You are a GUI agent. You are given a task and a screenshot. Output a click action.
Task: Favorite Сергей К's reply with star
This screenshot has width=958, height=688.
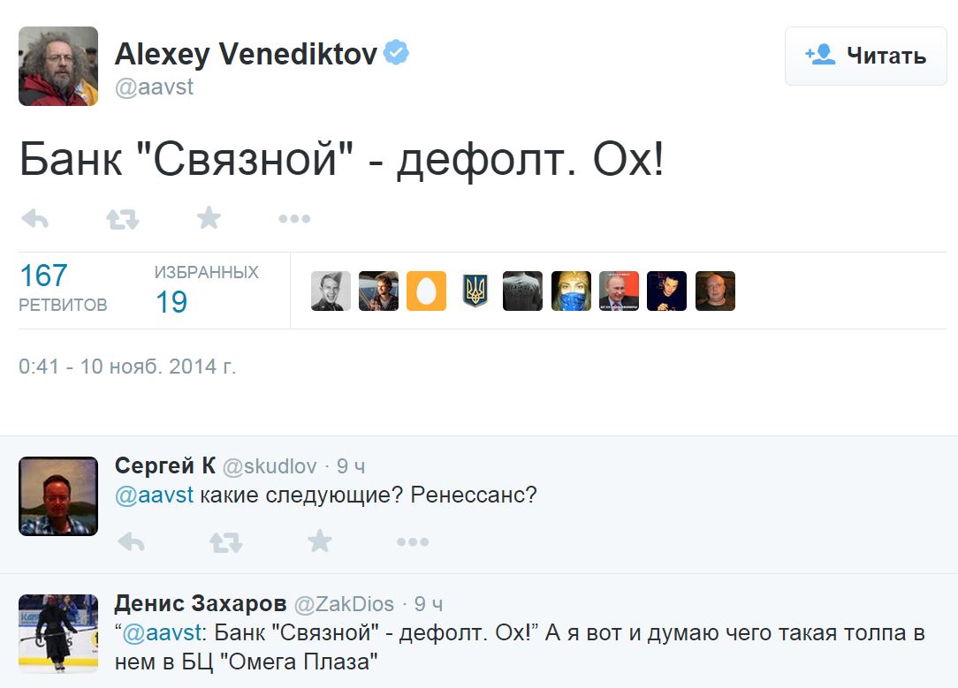pos(319,541)
